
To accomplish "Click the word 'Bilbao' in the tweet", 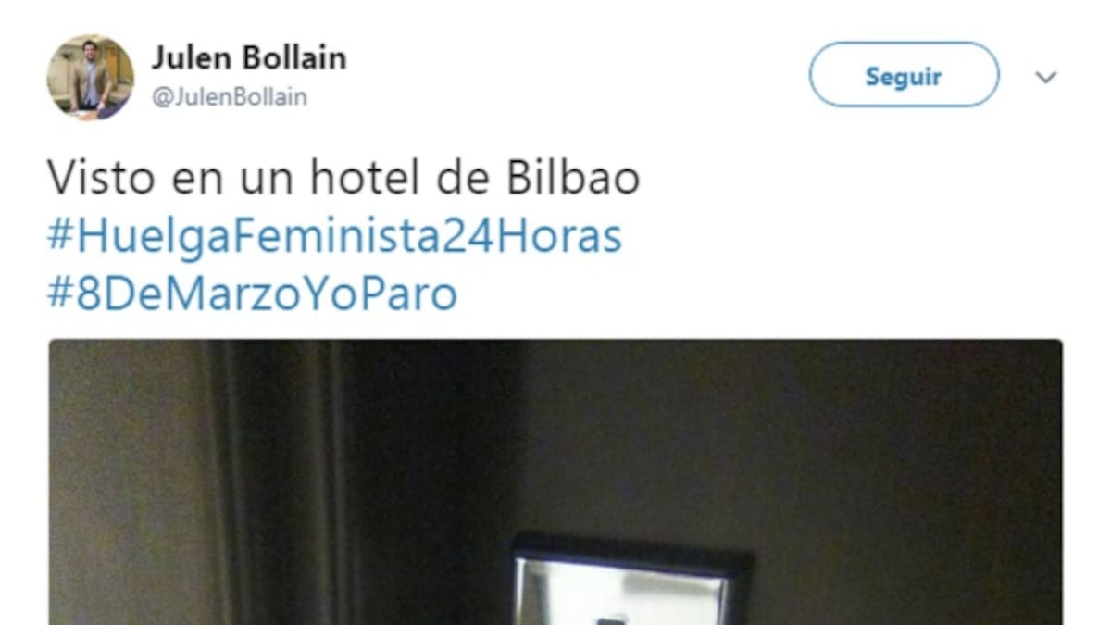I will tap(573, 179).
